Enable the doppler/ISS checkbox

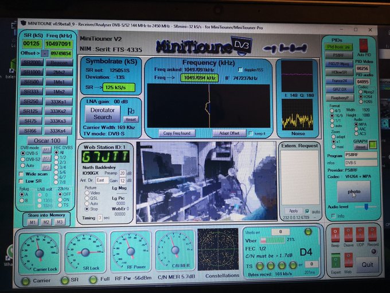coord(240,70)
